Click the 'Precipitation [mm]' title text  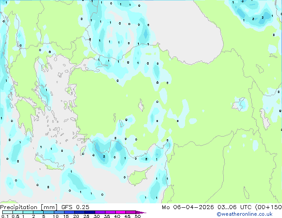[x=29, y=207]
